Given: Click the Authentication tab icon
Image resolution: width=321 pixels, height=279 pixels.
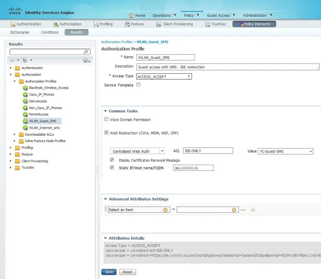Looking at the screenshot, I should [x=13, y=24].
